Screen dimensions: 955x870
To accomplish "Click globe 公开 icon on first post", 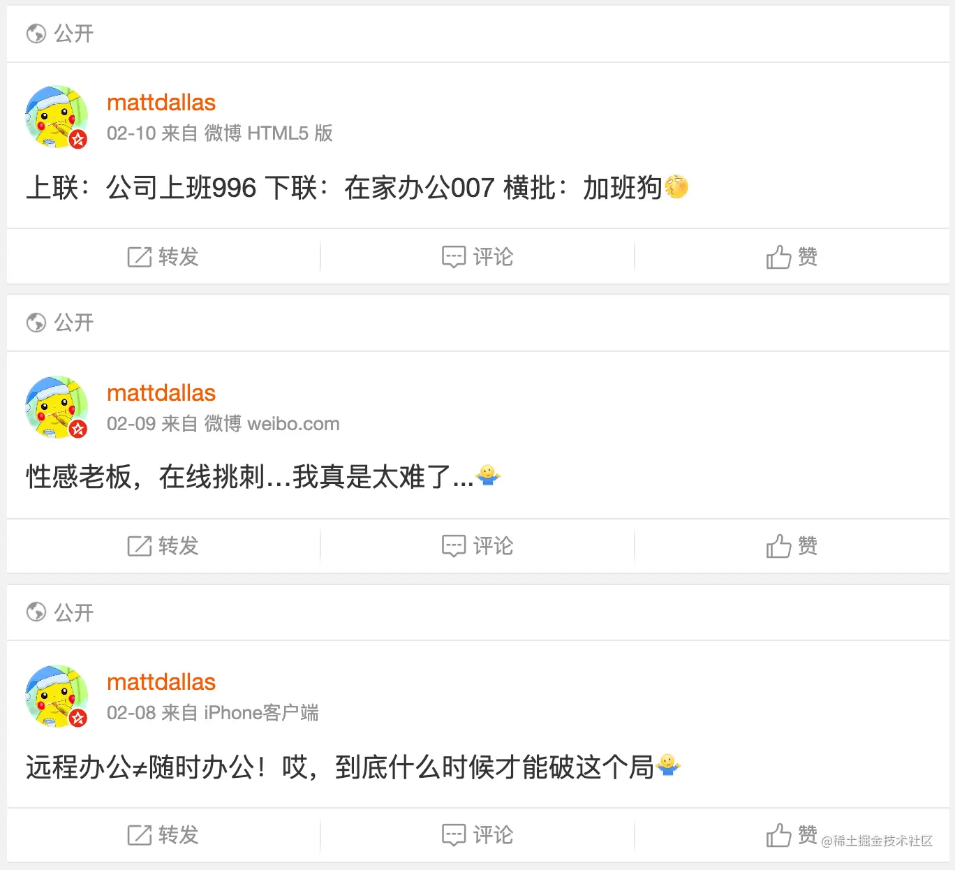I will pyautogui.click(x=36, y=34).
